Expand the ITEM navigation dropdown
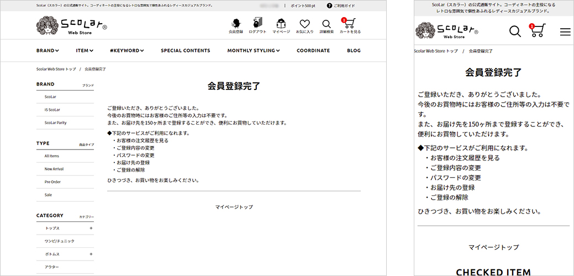 [85, 50]
